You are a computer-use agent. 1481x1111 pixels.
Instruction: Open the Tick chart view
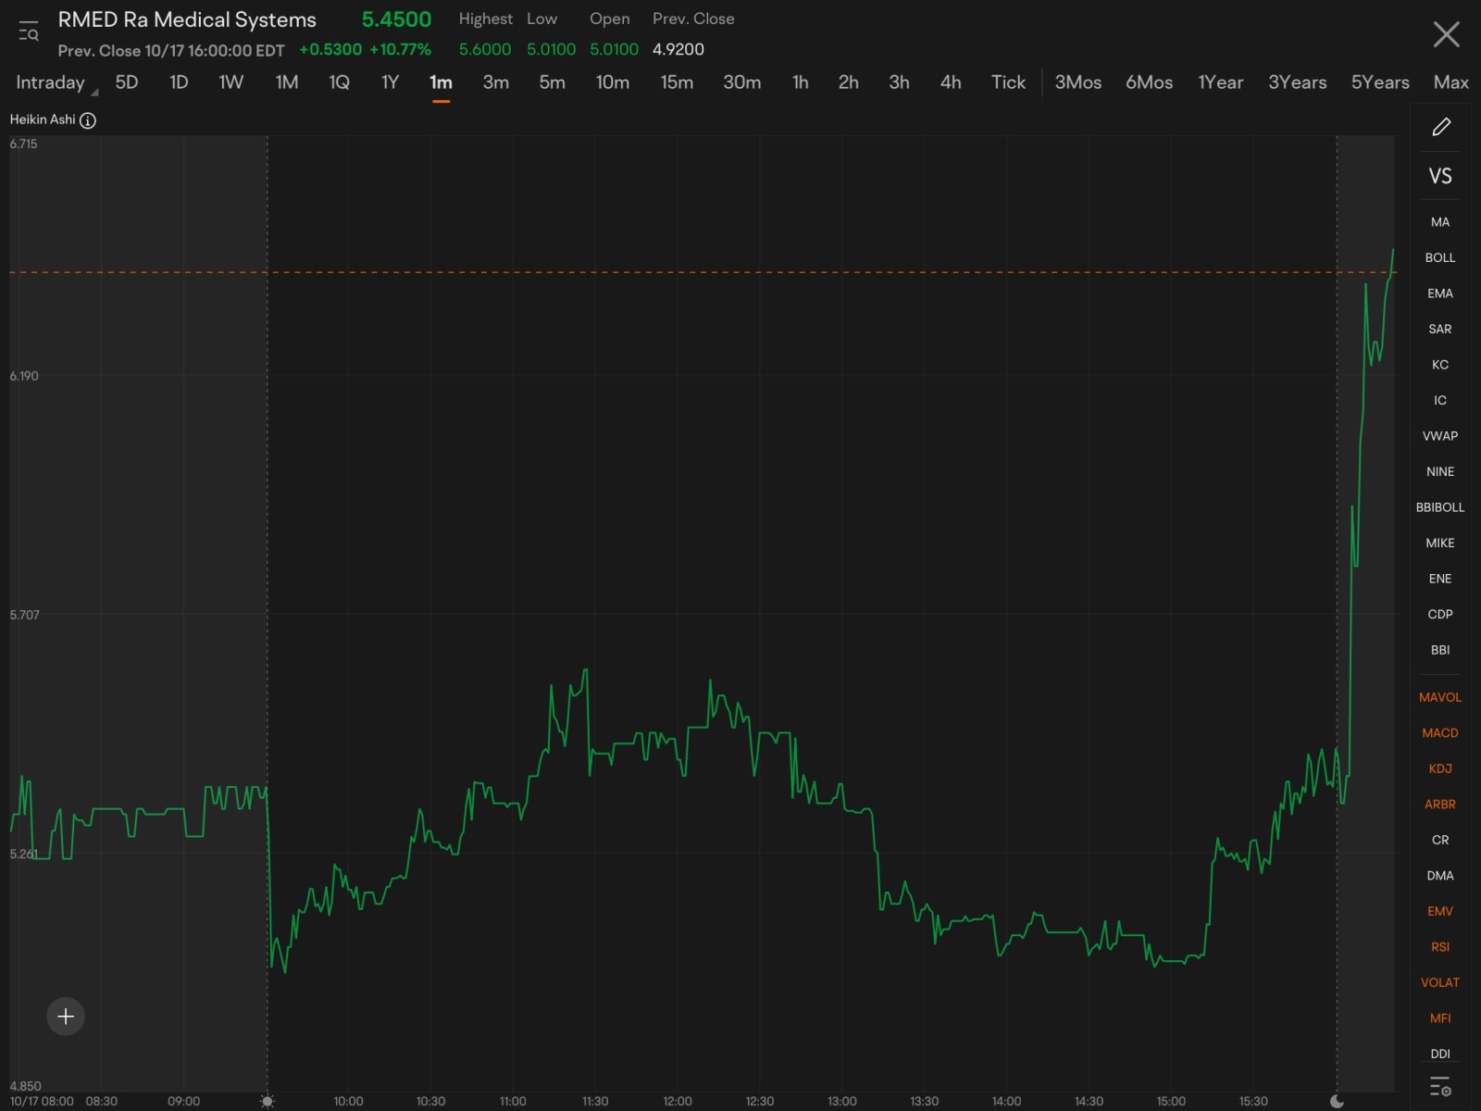coord(1008,82)
